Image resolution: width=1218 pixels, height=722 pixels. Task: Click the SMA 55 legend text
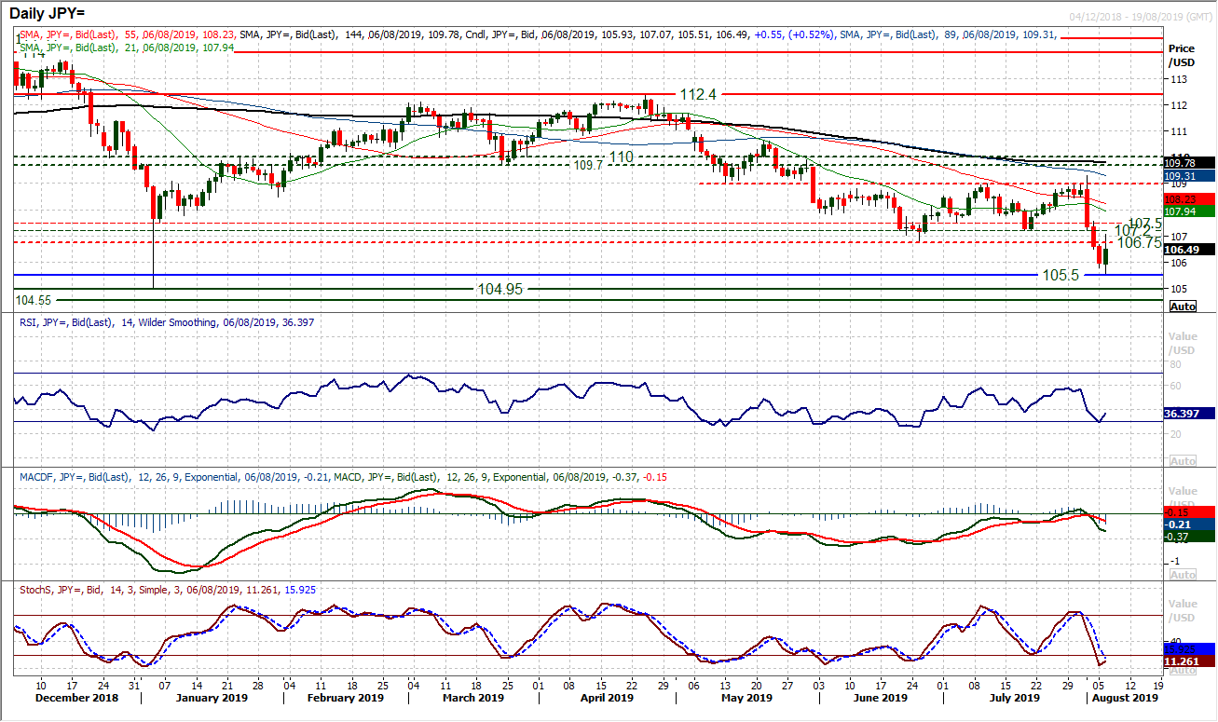(x=128, y=34)
